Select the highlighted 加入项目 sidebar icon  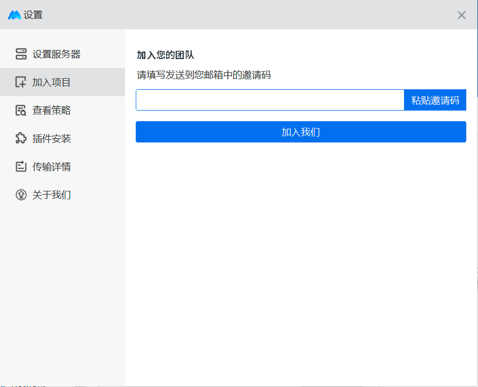pos(21,82)
